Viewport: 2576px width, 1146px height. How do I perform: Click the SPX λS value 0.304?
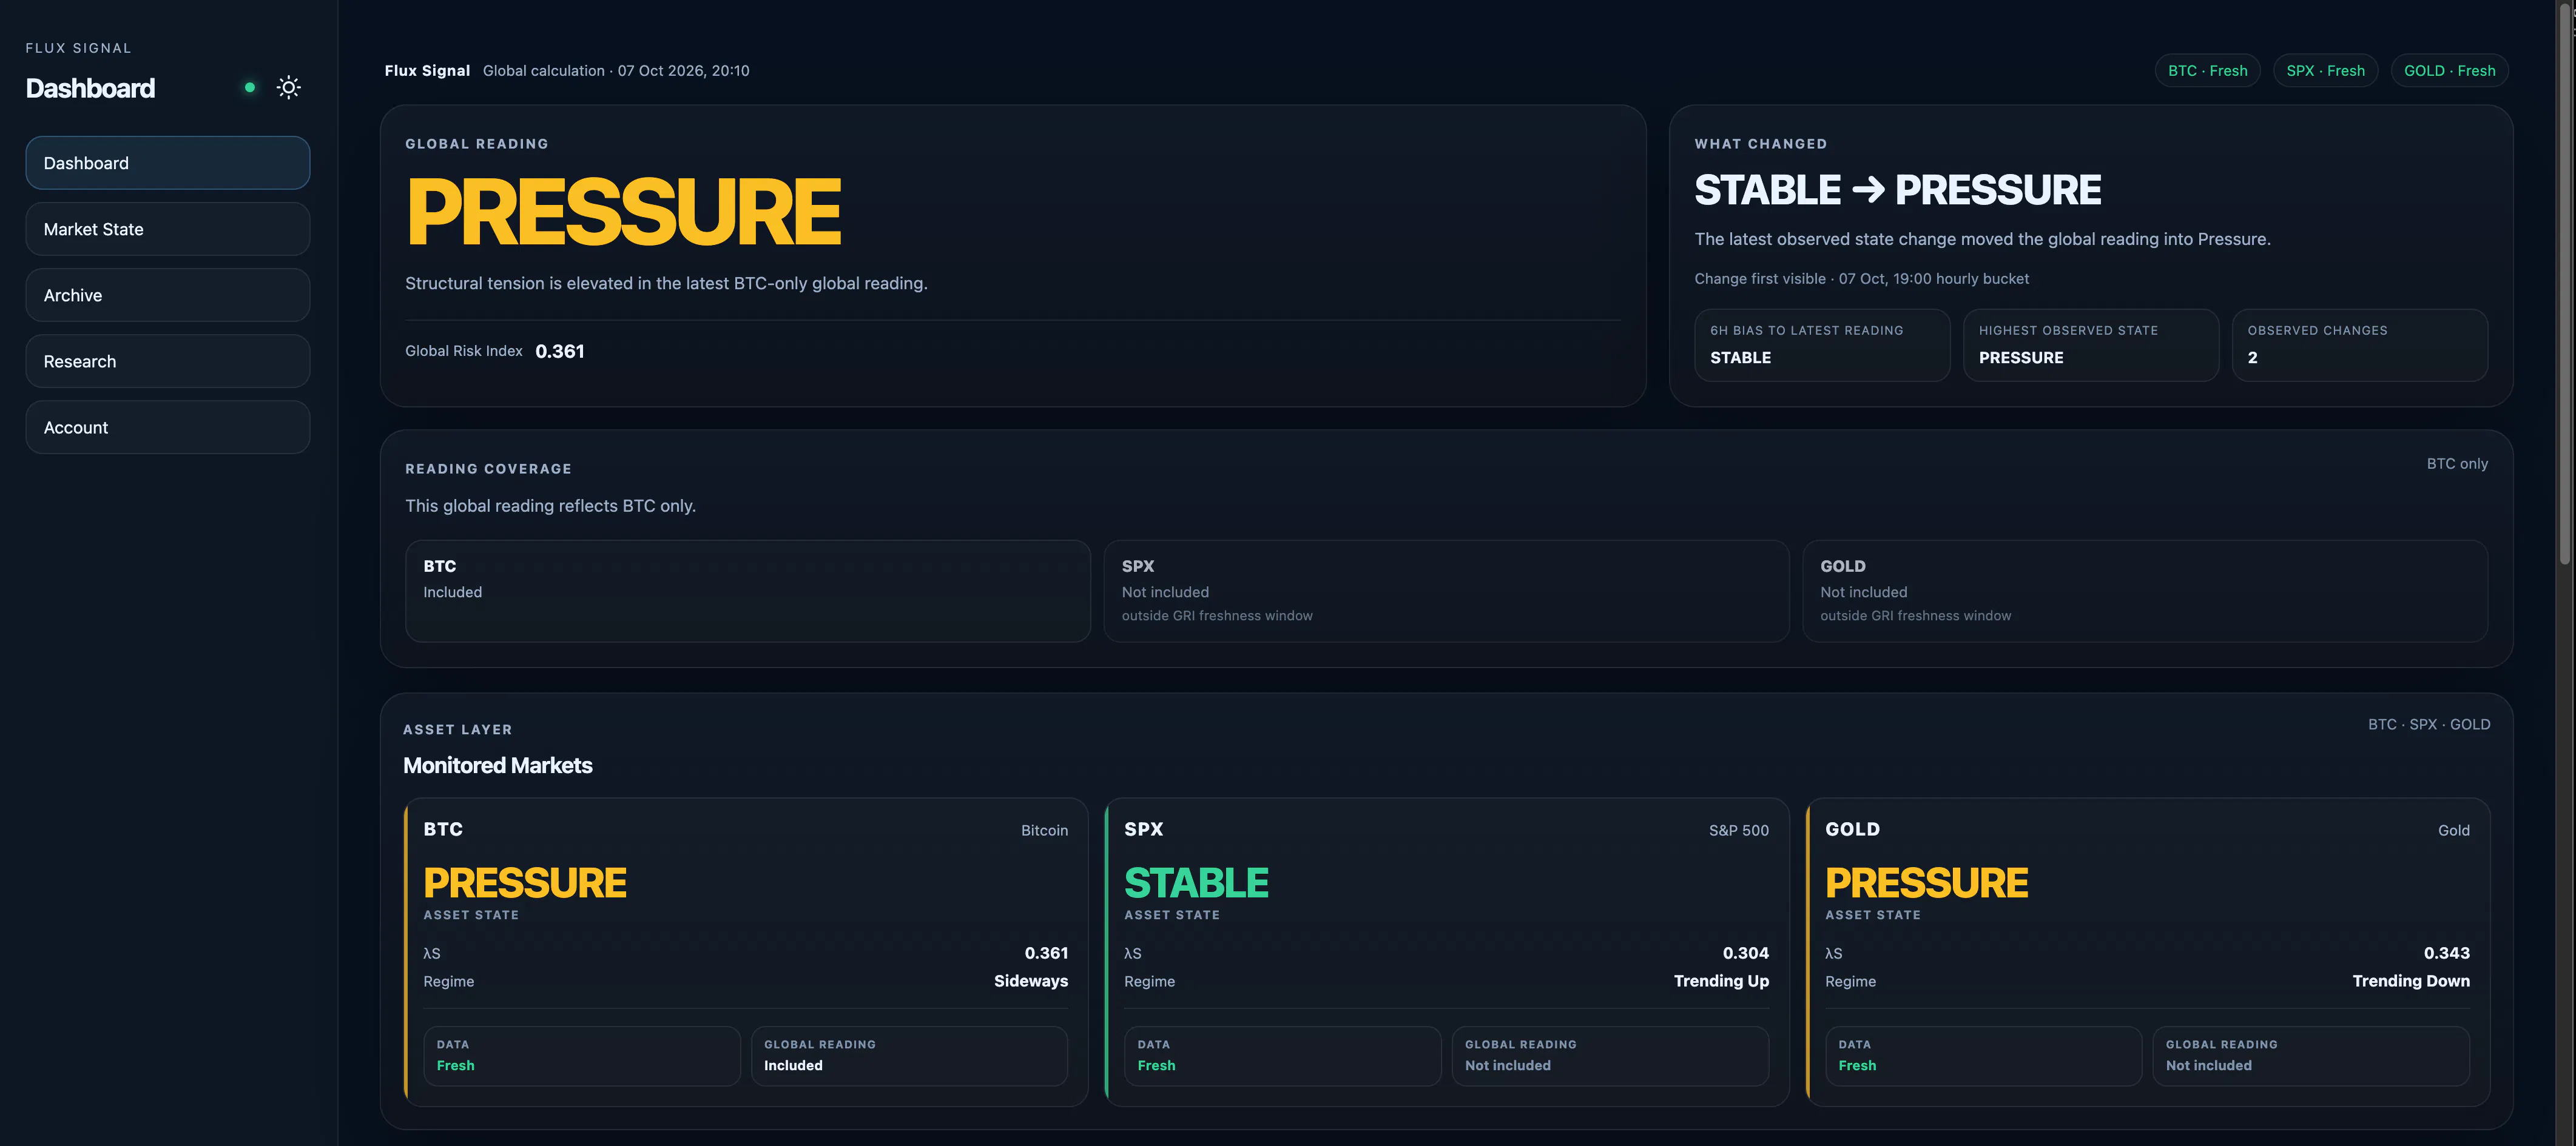point(1745,953)
